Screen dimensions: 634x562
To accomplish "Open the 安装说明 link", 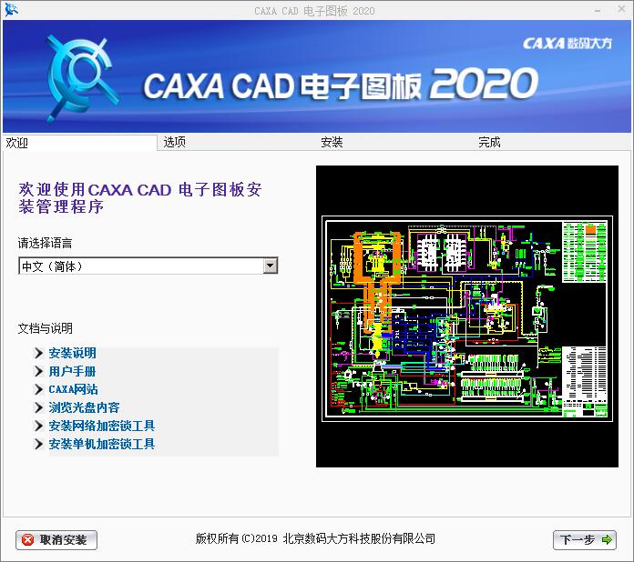I will point(72,353).
